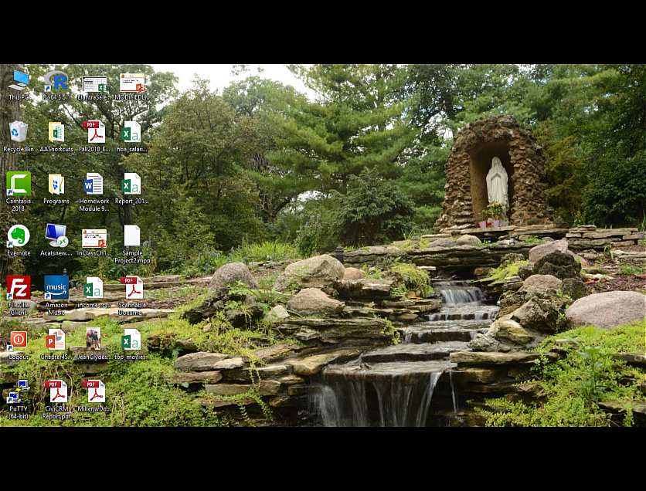Select the AAShortcuts folder
The height and width of the screenshot is (491, 646).
click(x=56, y=133)
